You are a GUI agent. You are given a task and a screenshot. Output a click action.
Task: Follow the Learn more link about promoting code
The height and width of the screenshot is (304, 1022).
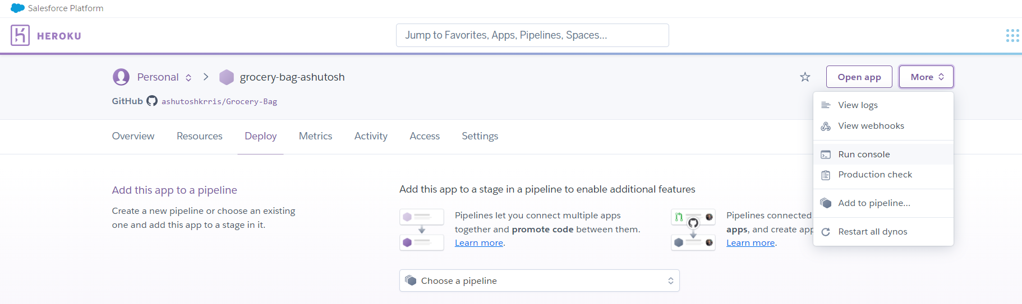coord(478,243)
